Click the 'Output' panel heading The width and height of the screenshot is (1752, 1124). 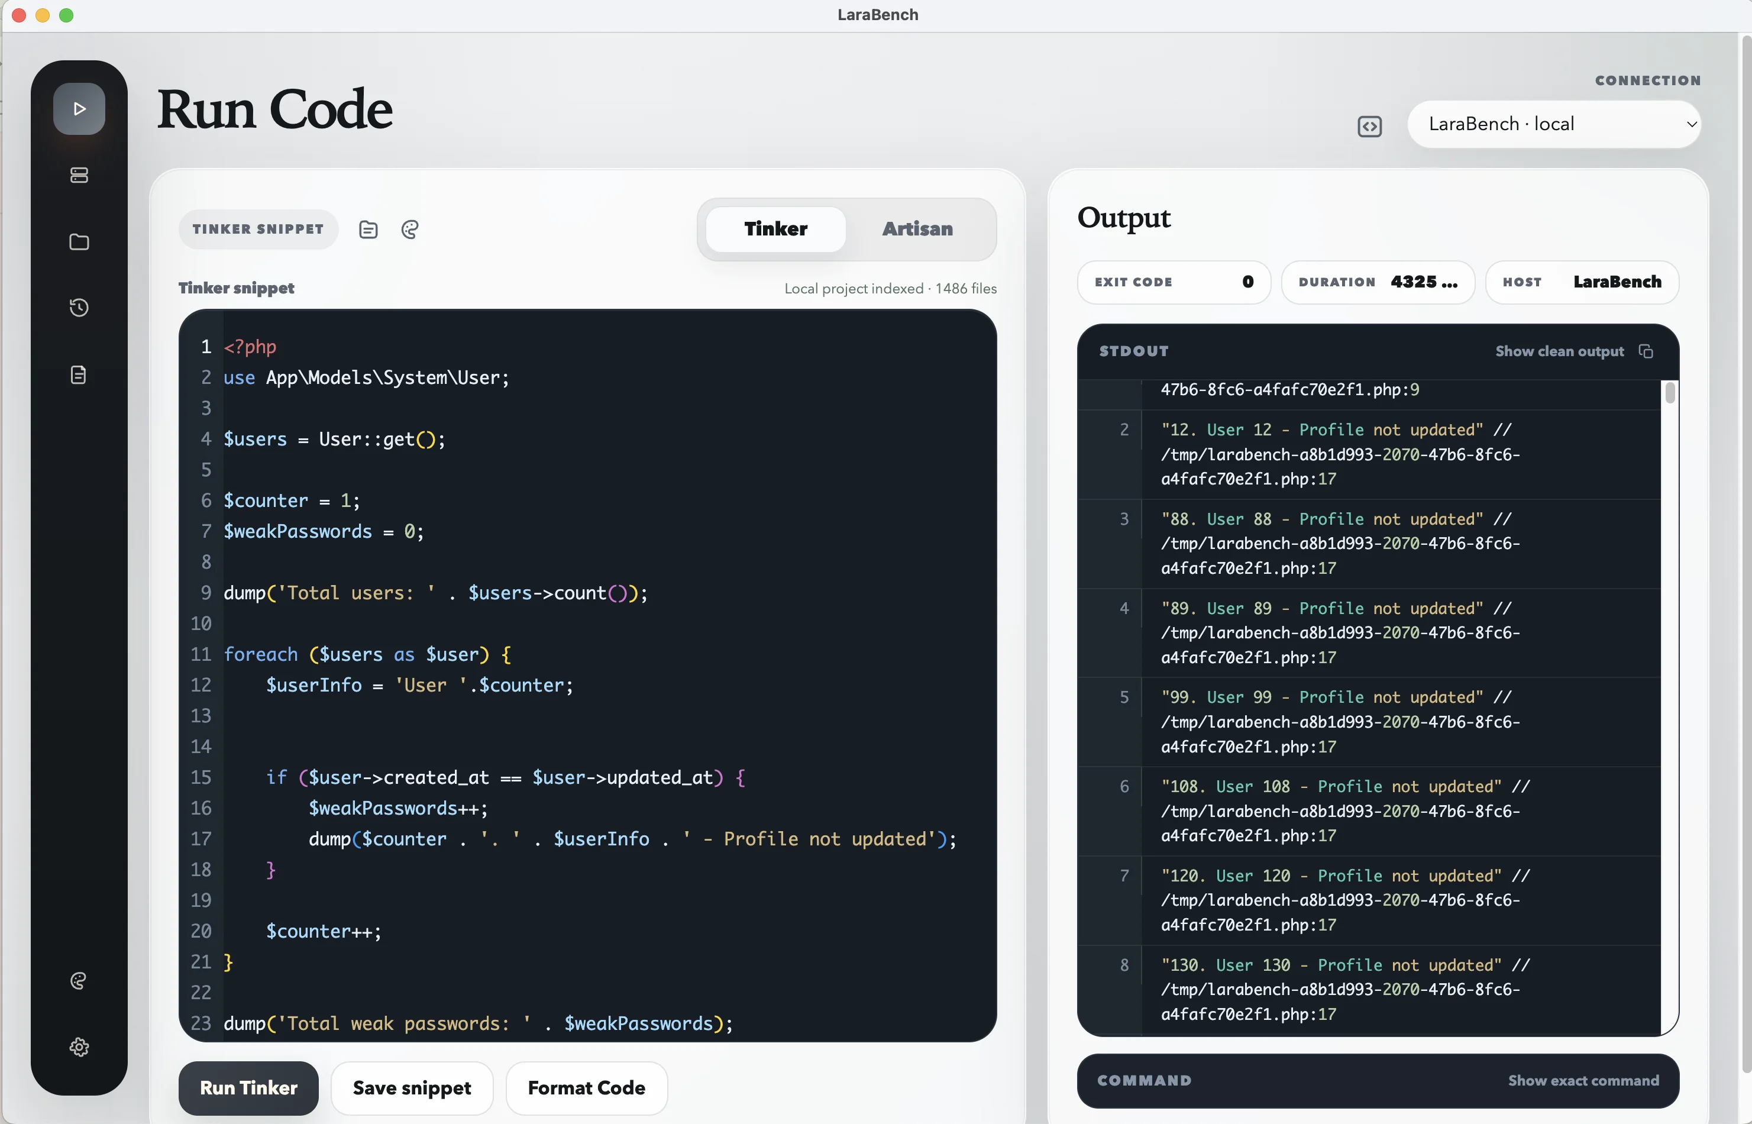1124,218
